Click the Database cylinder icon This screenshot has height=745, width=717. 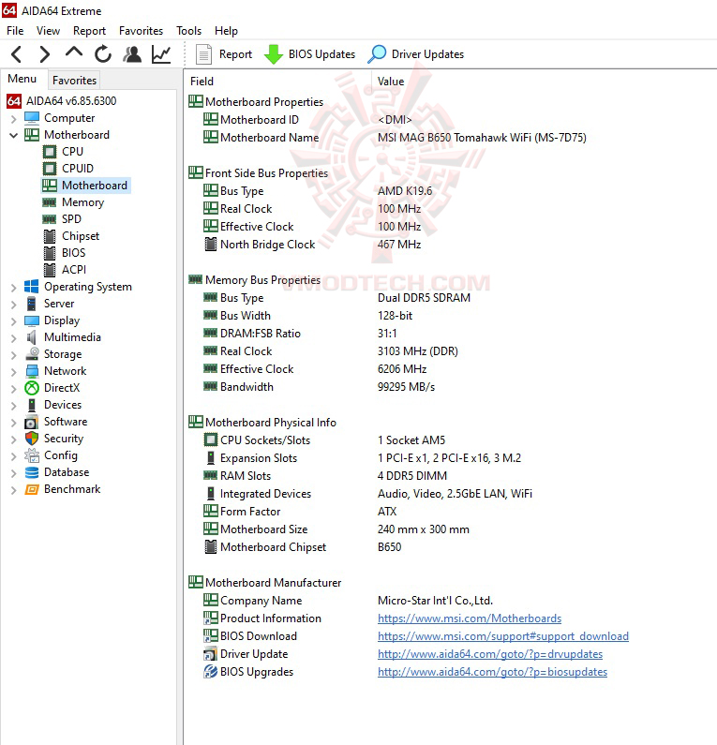(x=31, y=472)
